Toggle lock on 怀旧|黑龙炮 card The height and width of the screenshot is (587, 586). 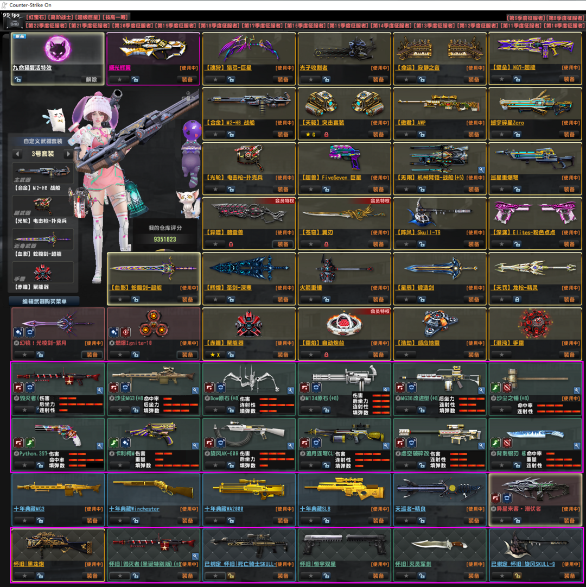click(x=40, y=576)
